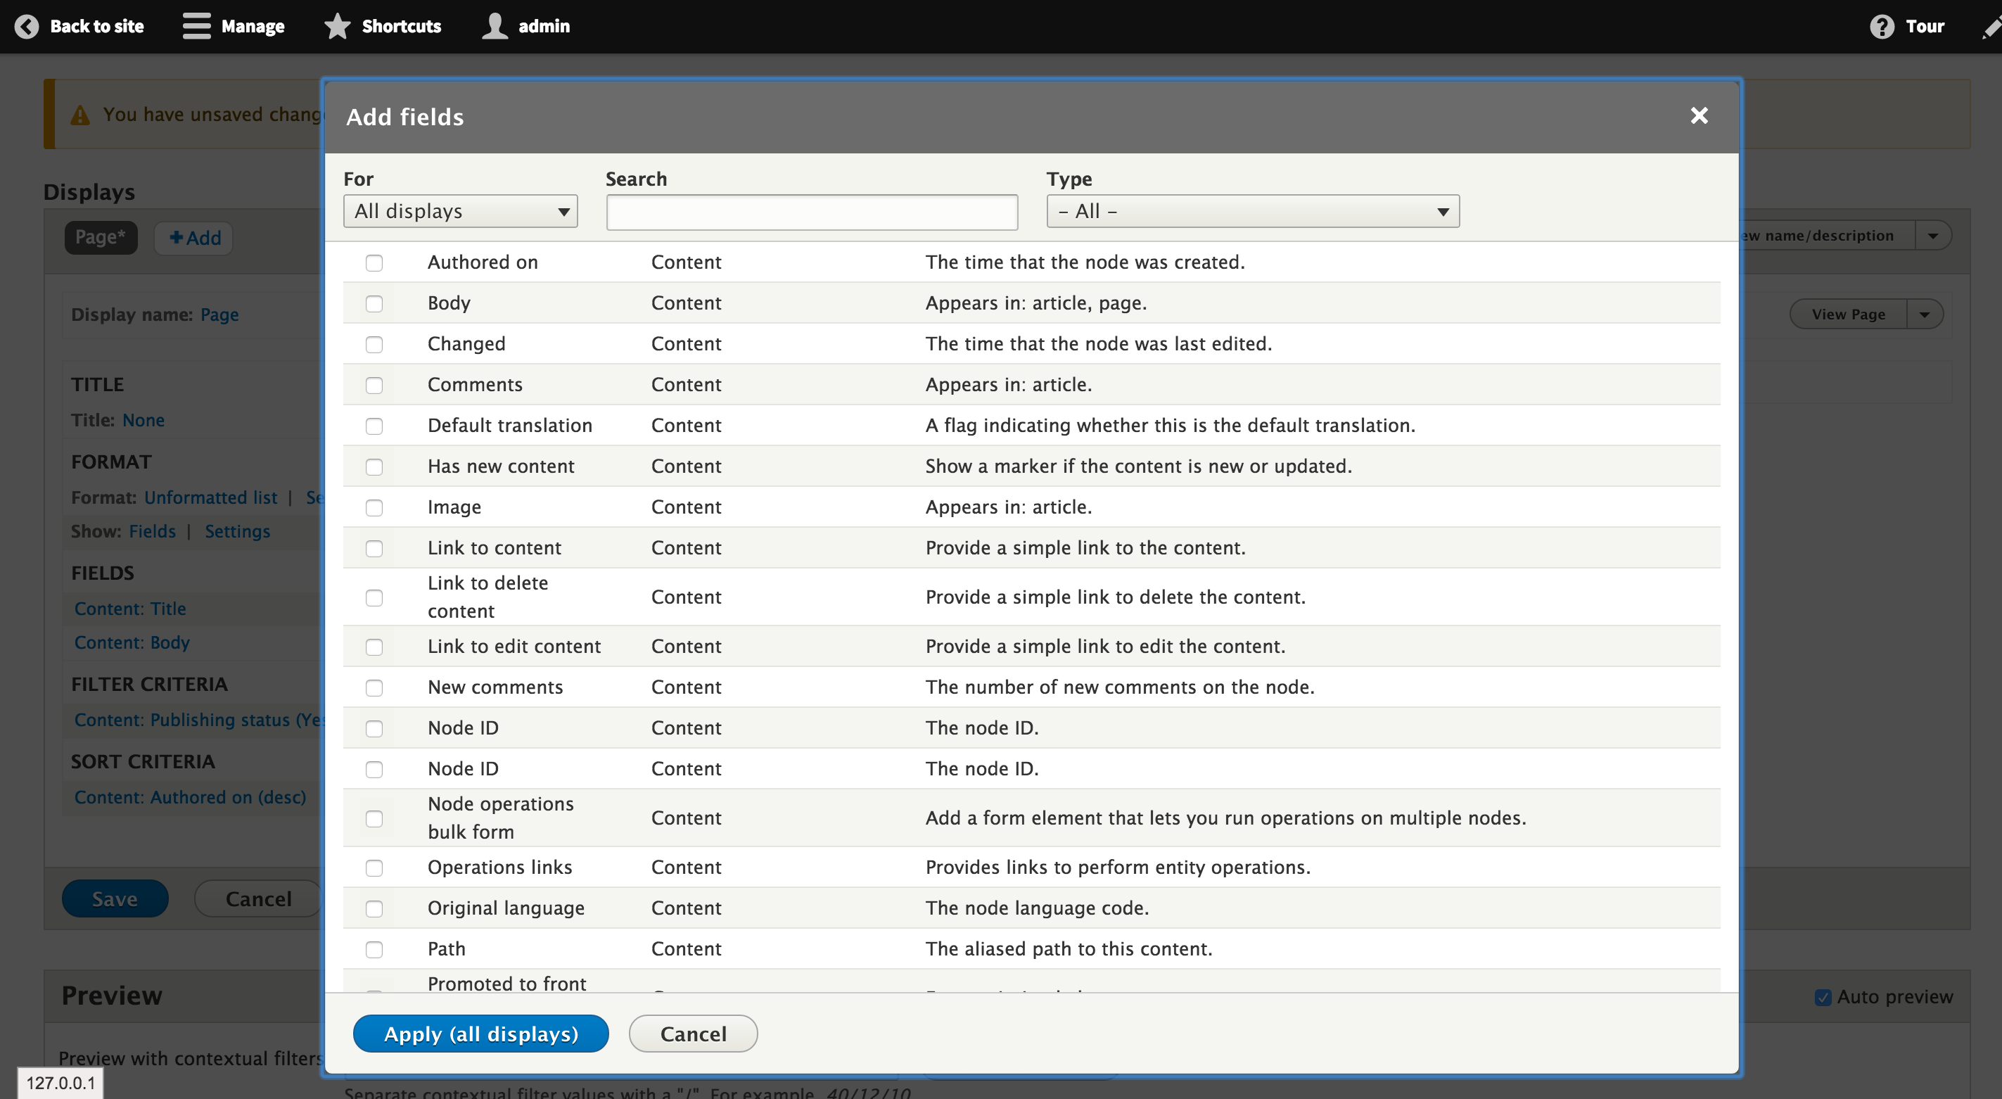2002x1099 pixels.
Task: Click the unsaved changes warning icon
Action: (80, 115)
